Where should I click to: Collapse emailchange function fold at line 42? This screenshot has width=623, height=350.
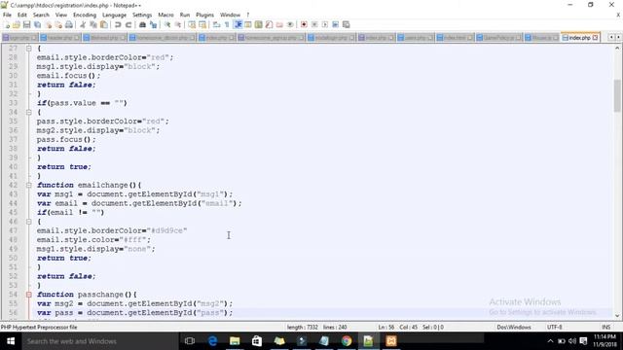pos(28,185)
